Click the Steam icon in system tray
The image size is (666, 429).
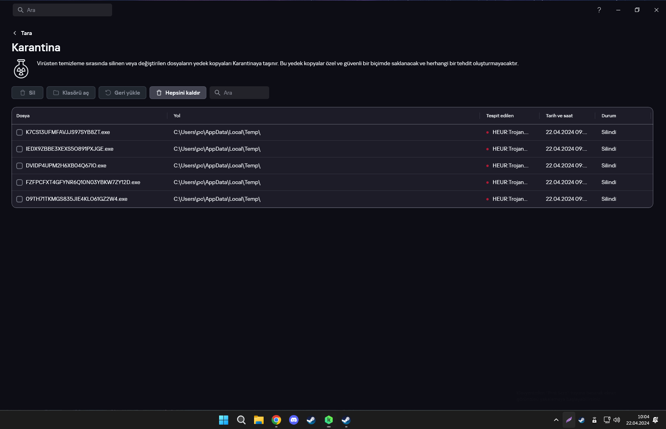pyautogui.click(x=581, y=420)
